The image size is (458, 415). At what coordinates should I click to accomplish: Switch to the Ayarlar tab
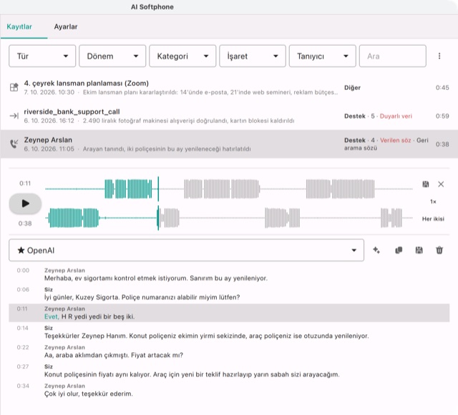(x=66, y=27)
